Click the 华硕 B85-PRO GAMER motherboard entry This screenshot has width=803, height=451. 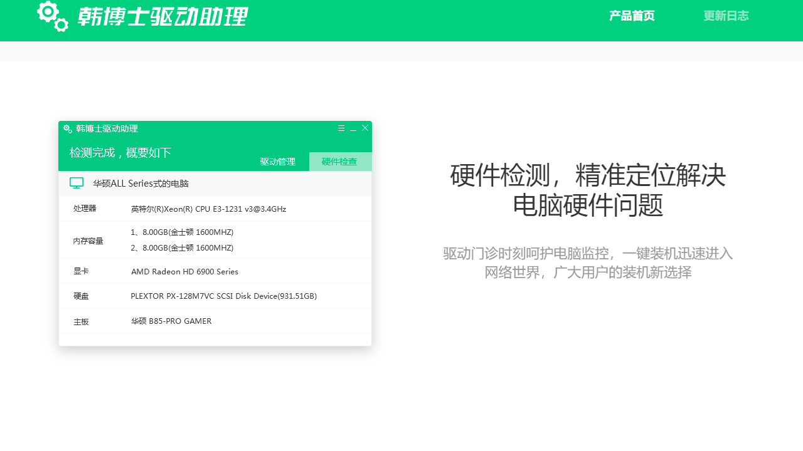171,321
